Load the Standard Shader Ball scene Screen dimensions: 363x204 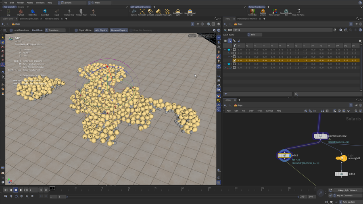click(x=286, y=12)
